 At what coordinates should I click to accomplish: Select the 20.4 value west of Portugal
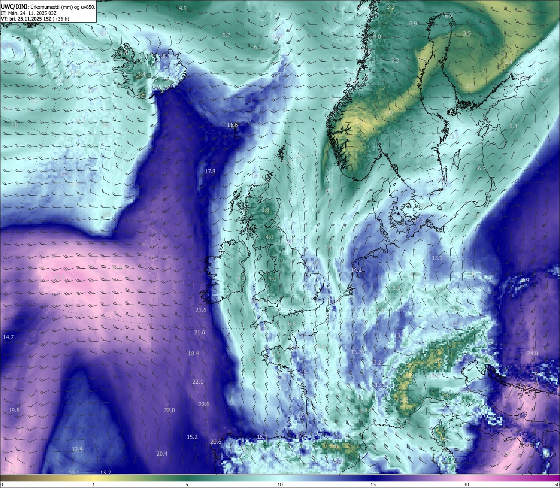(x=162, y=453)
